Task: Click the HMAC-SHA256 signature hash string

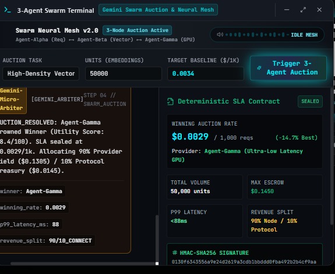Action: coord(244,262)
